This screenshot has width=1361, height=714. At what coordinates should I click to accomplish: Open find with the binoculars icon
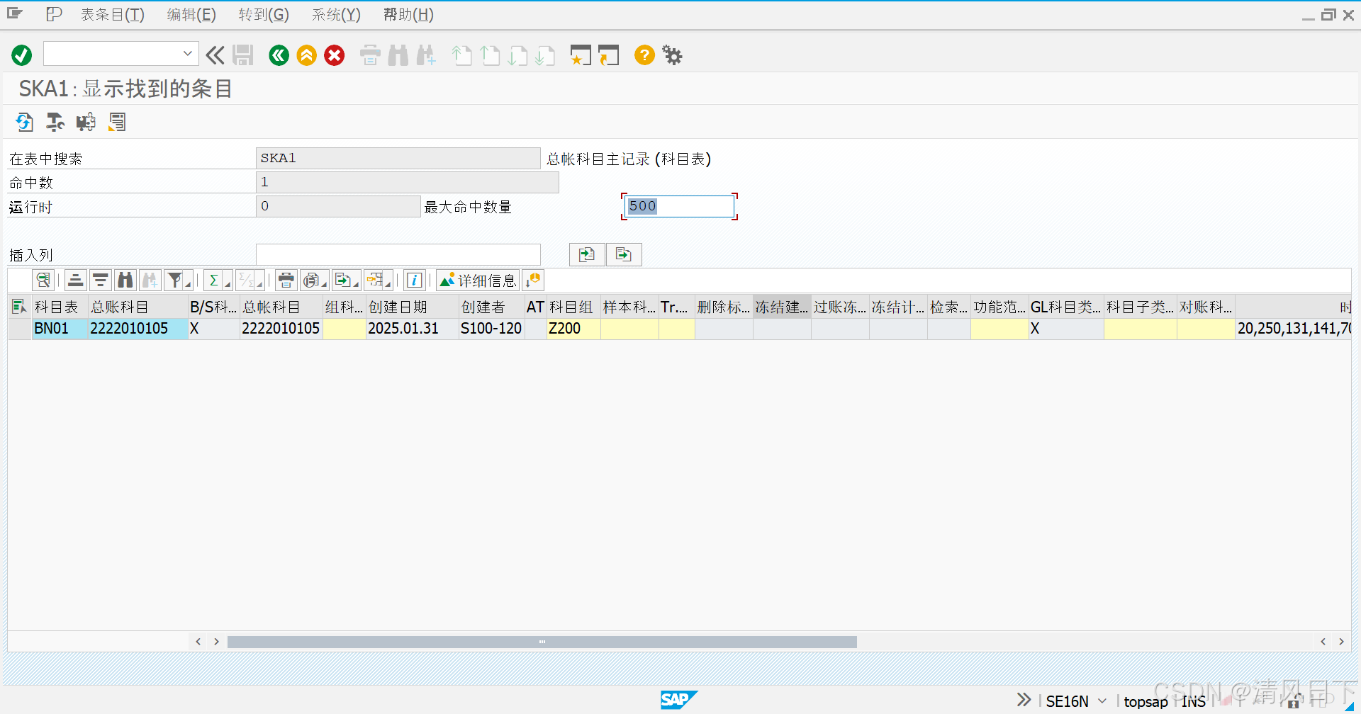125,280
